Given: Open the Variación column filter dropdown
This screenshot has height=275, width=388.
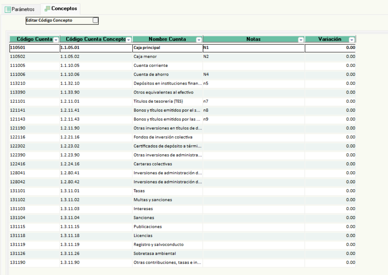Looking at the screenshot, I should [x=352, y=40].
